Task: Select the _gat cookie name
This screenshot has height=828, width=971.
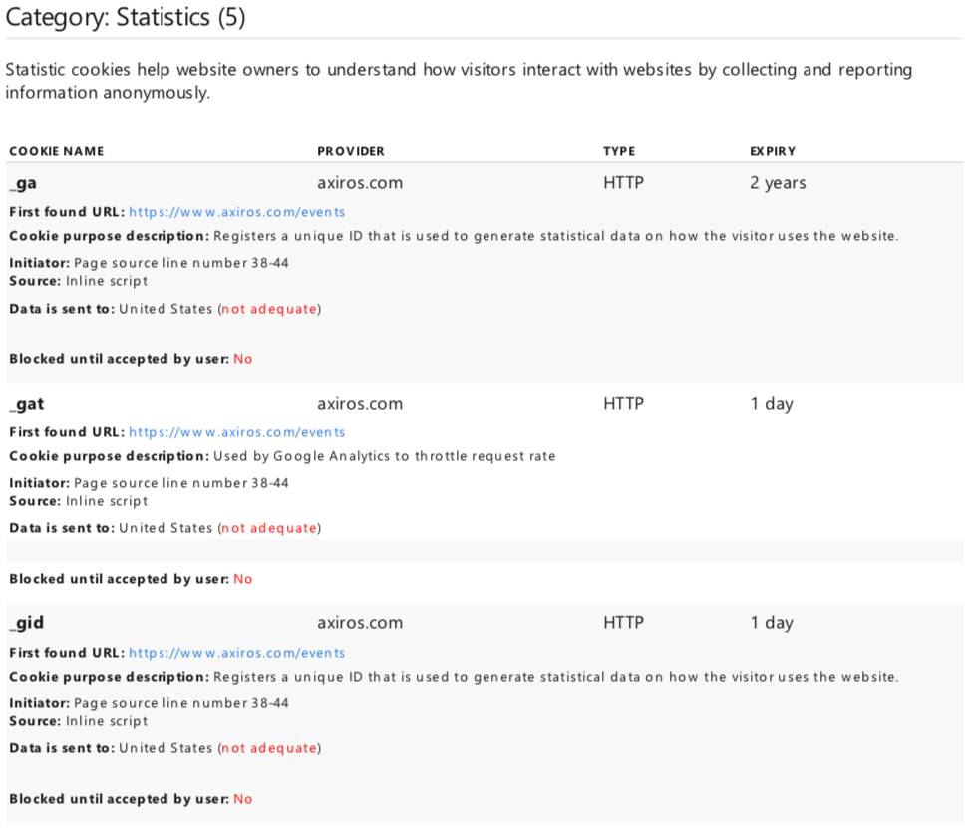Action: pyautogui.click(x=27, y=404)
